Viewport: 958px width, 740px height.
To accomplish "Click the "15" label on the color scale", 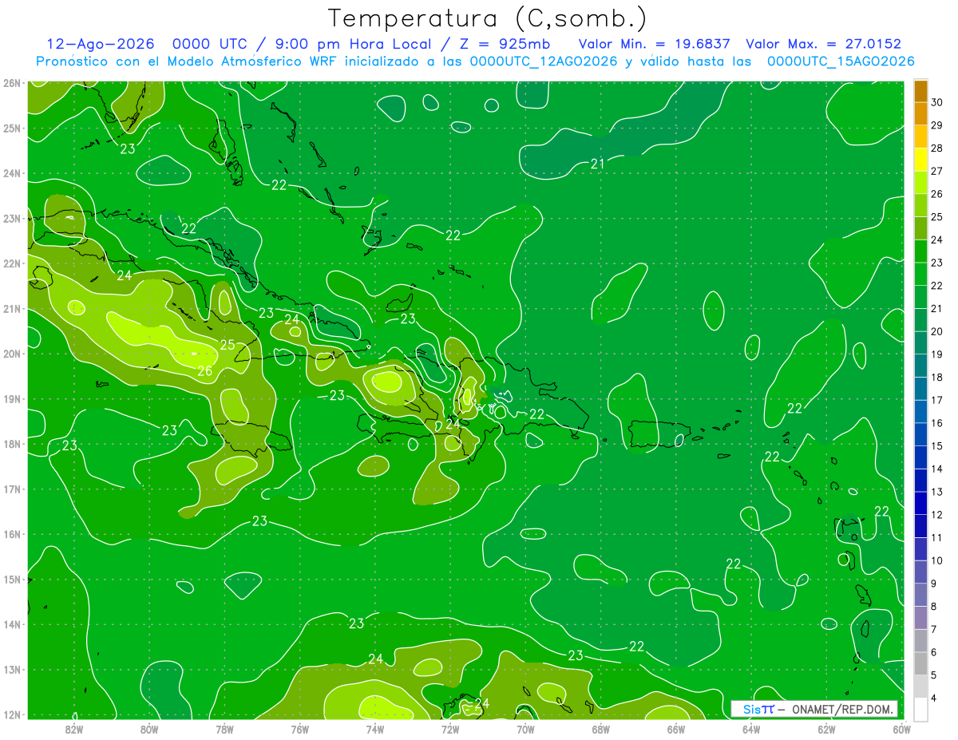I will coord(937,445).
